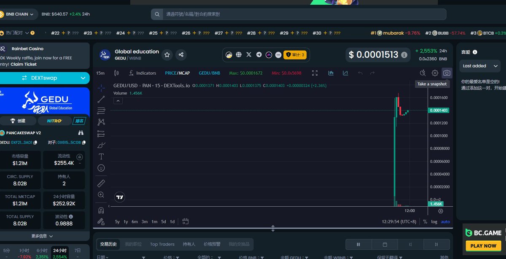Switch to the Top Traders tab
The image size is (506, 259).
tap(162, 244)
